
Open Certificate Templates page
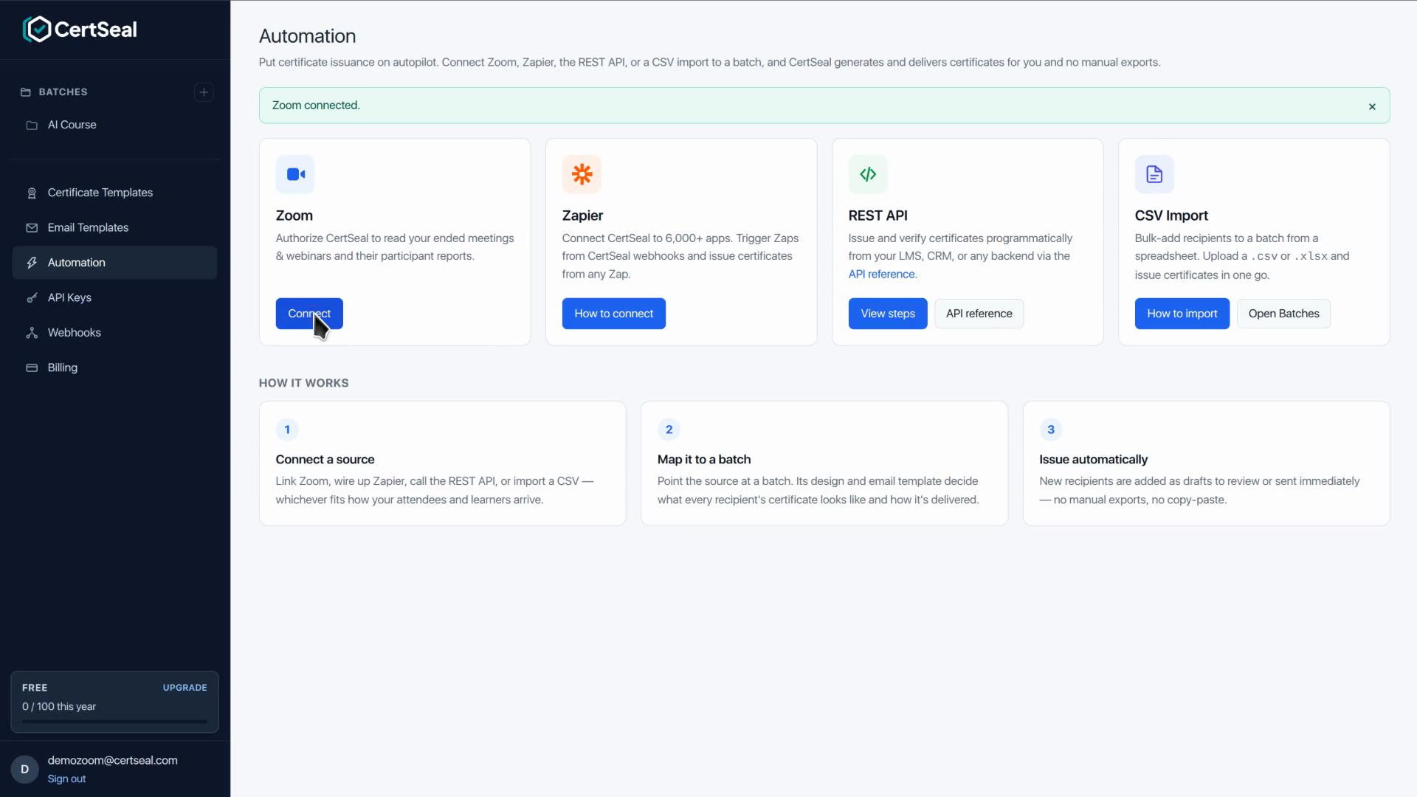pyautogui.click(x=114, y=193)
